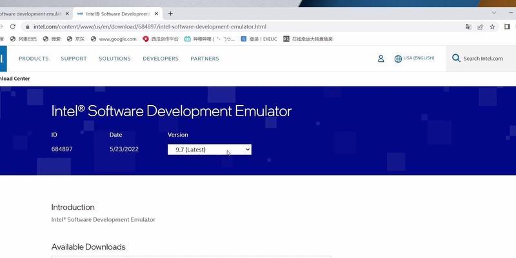Open the 搜索 bookmark
The height and width of the screenshot is (258, 516).
52,39
